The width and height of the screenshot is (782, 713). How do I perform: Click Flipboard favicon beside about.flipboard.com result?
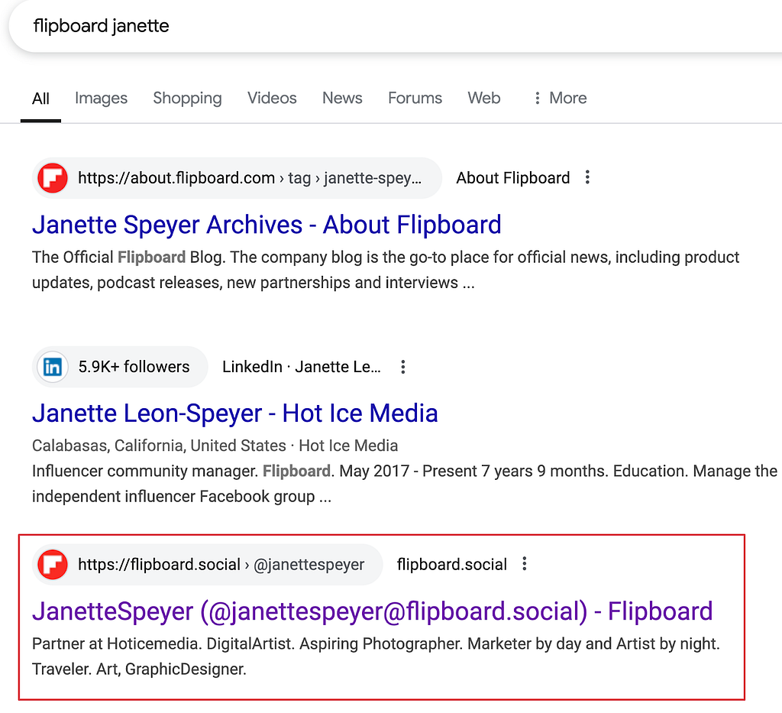[53, 177]
